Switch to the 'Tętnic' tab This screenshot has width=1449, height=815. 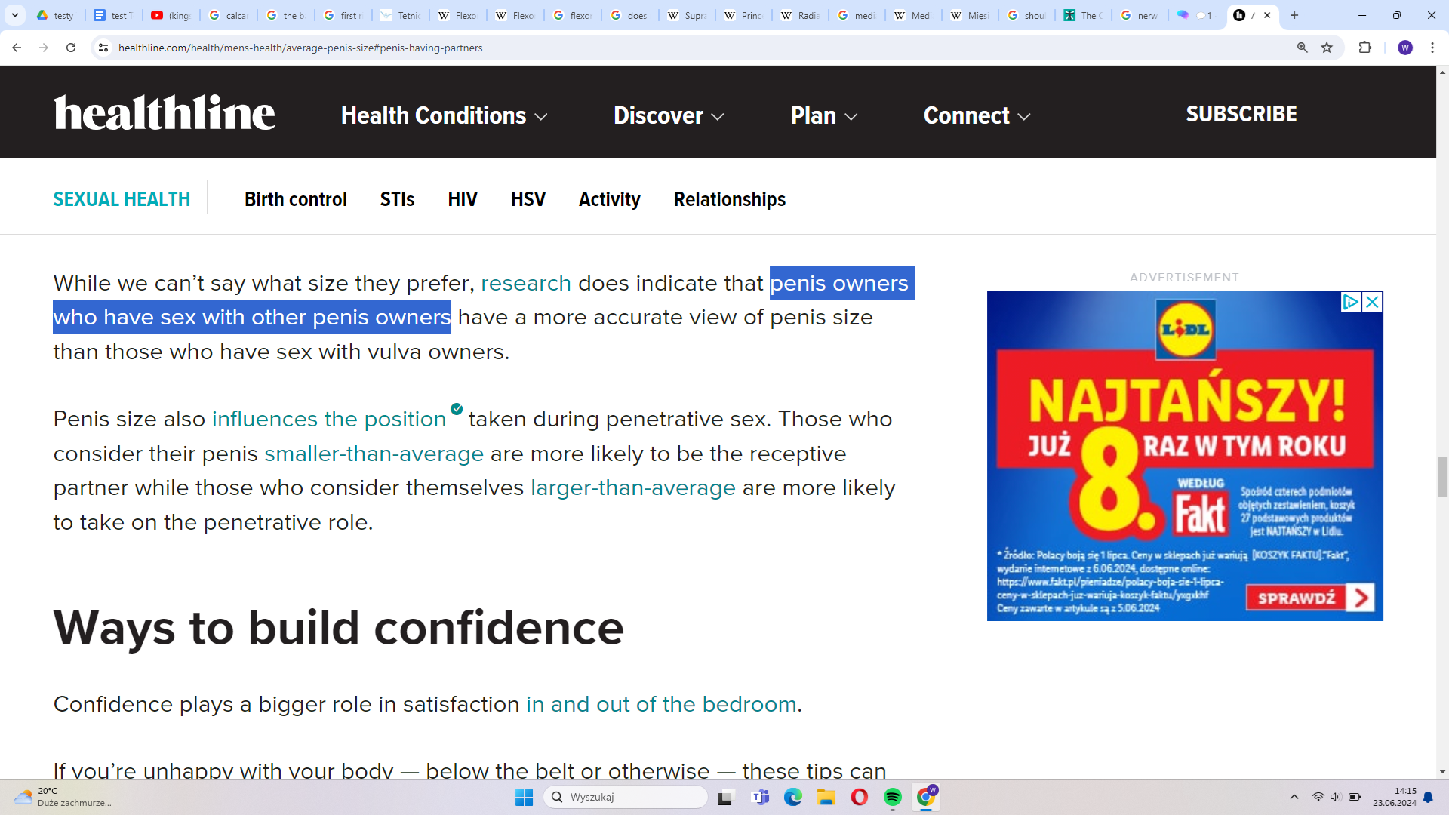click(400, 15)
